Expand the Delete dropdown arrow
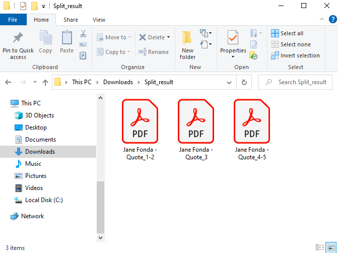Image resolution: width=338 pixels, height=253 pixels. (169, 37)
